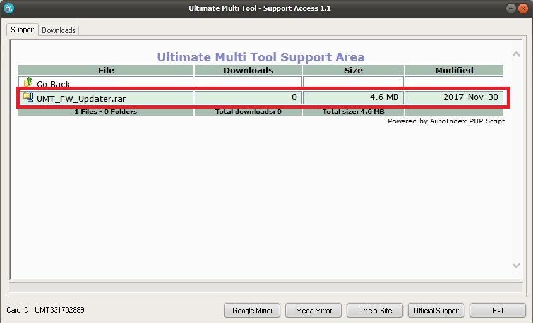Open the Google Mirror button
The width and height of the screenshot is (533, 329).
[252, 310]
